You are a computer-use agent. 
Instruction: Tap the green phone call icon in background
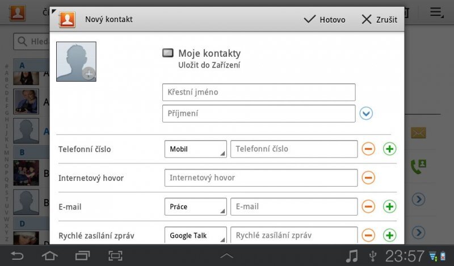418,166
